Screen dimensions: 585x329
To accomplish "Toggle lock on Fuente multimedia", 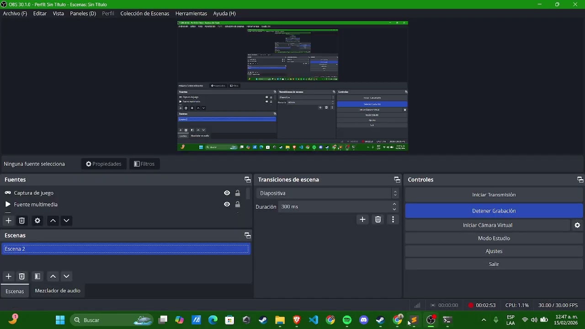I will pos(238,204).
